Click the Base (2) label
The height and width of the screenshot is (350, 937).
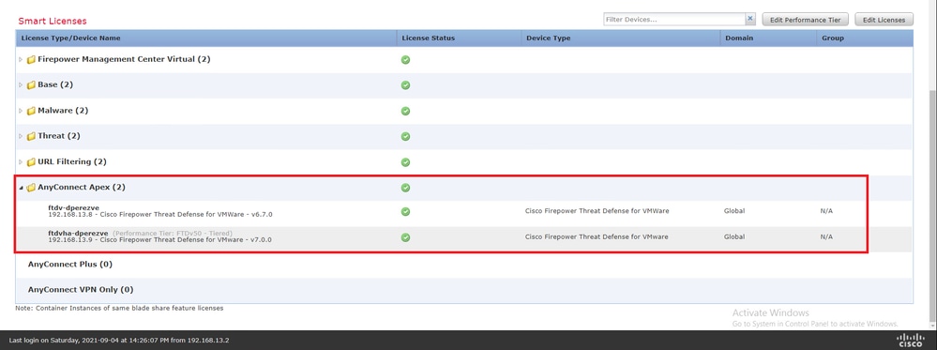55,85
